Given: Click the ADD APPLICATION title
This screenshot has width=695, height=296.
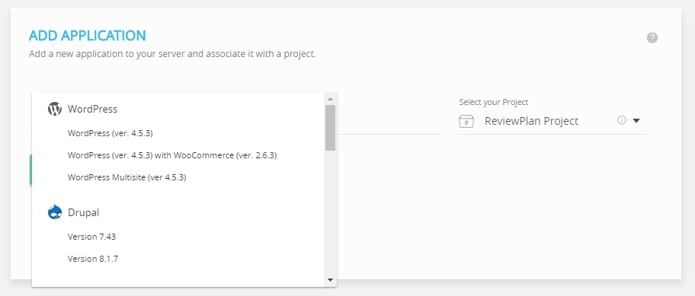Looking at the screenshot, I should [x=88, y=36].
